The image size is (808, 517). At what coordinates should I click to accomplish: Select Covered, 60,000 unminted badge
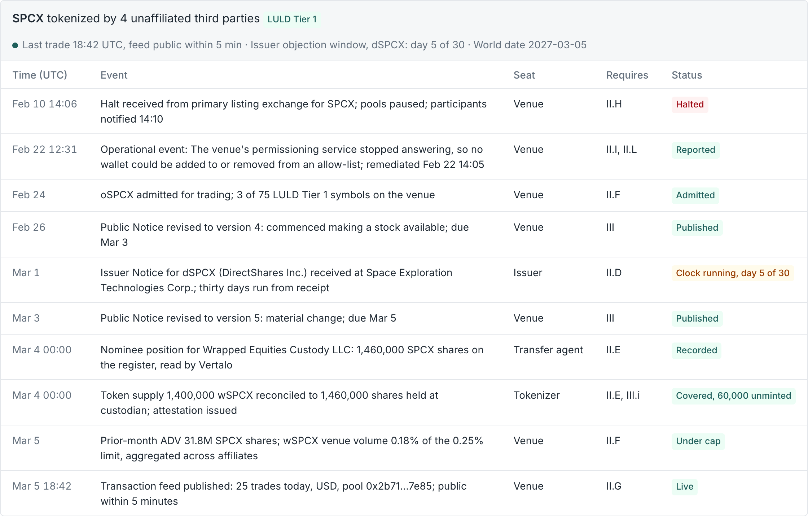(x=733, y=396)
